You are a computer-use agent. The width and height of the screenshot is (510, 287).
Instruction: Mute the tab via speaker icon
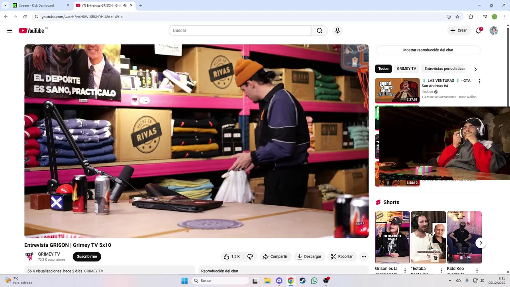[125, 6]
